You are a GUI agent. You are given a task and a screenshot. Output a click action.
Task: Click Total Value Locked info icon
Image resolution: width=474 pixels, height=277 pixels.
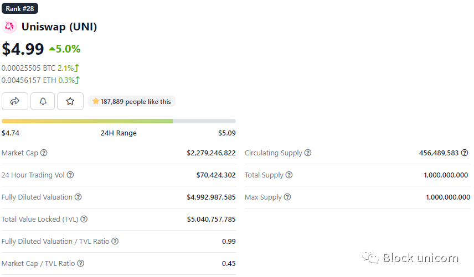(83, 219)
